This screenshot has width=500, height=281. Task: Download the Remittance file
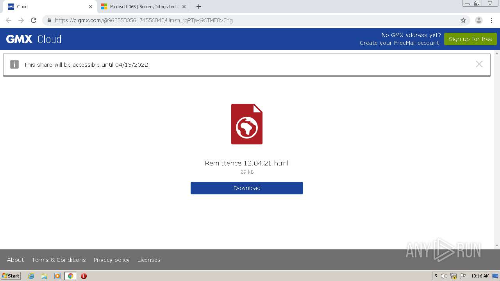point(247,188)
